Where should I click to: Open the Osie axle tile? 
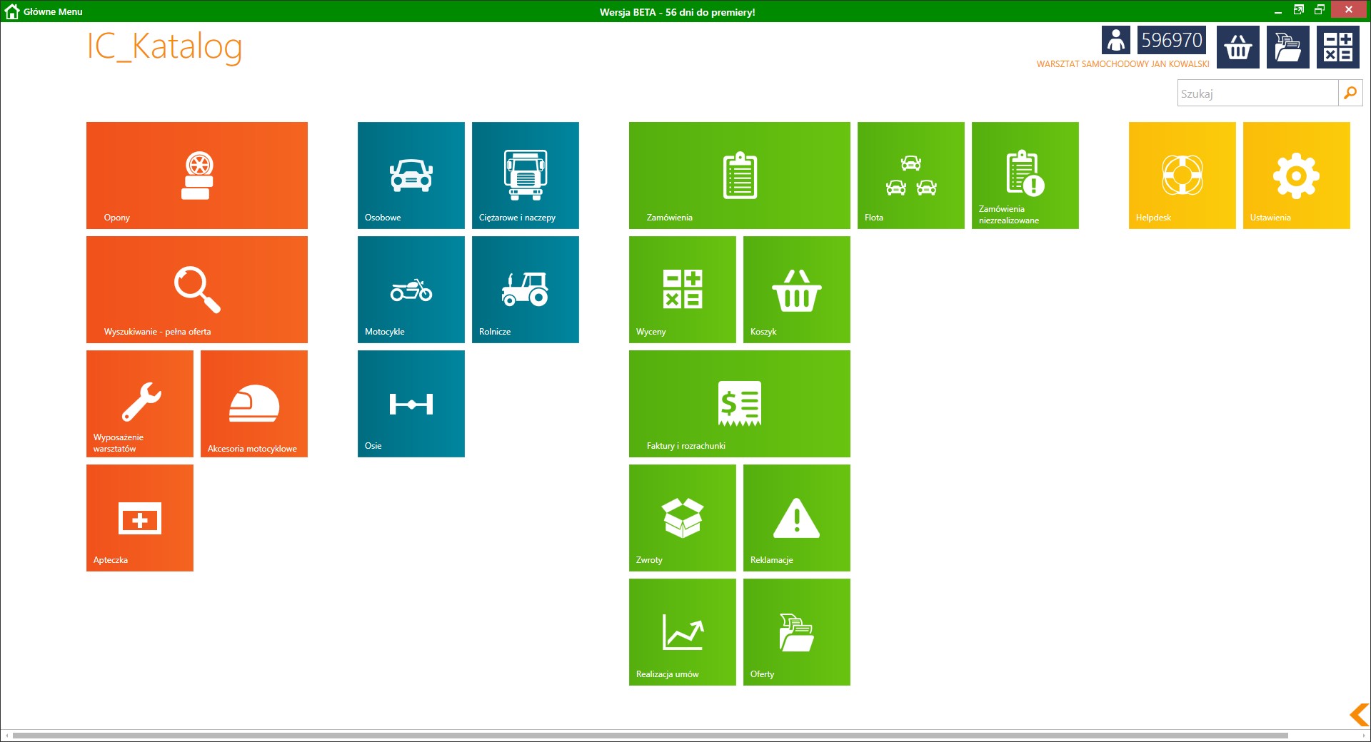pyautogui.click(x=411, y=404)
